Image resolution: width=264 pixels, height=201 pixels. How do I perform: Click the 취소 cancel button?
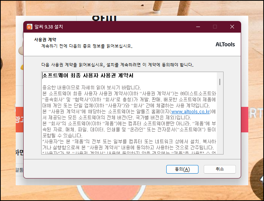(220, 169)
